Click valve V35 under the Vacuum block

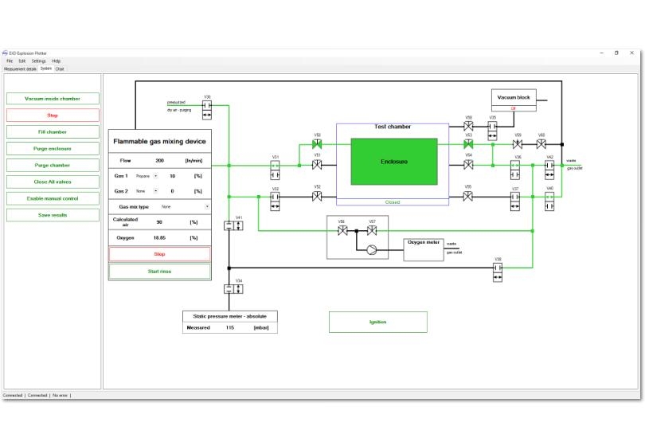492,131
